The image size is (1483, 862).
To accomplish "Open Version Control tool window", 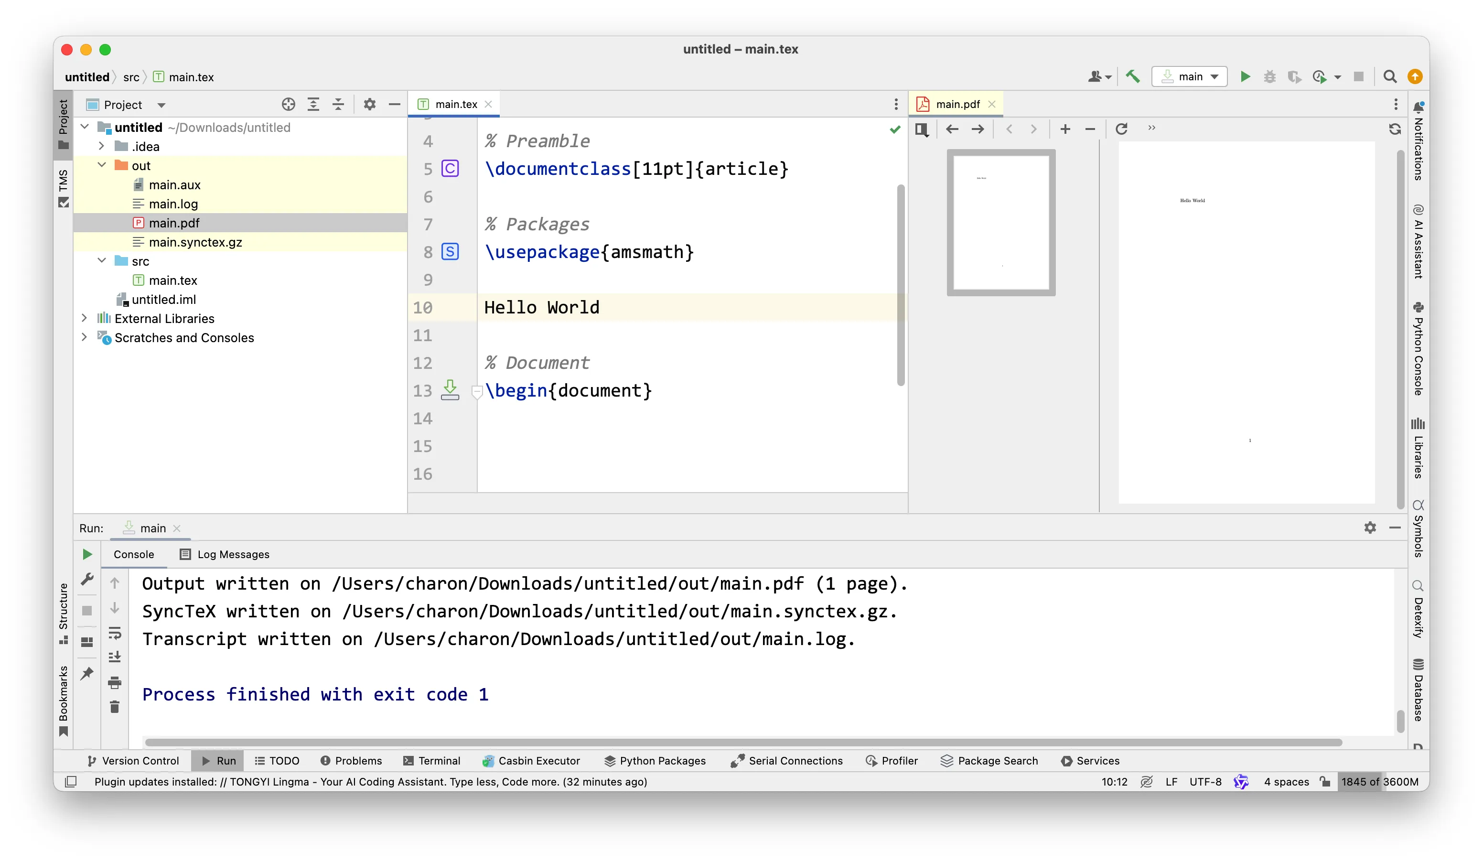I will coord(133,761).
